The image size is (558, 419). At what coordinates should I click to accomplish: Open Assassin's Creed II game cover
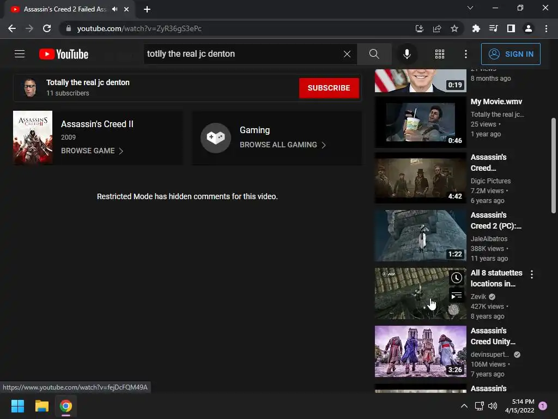point(33,137)
